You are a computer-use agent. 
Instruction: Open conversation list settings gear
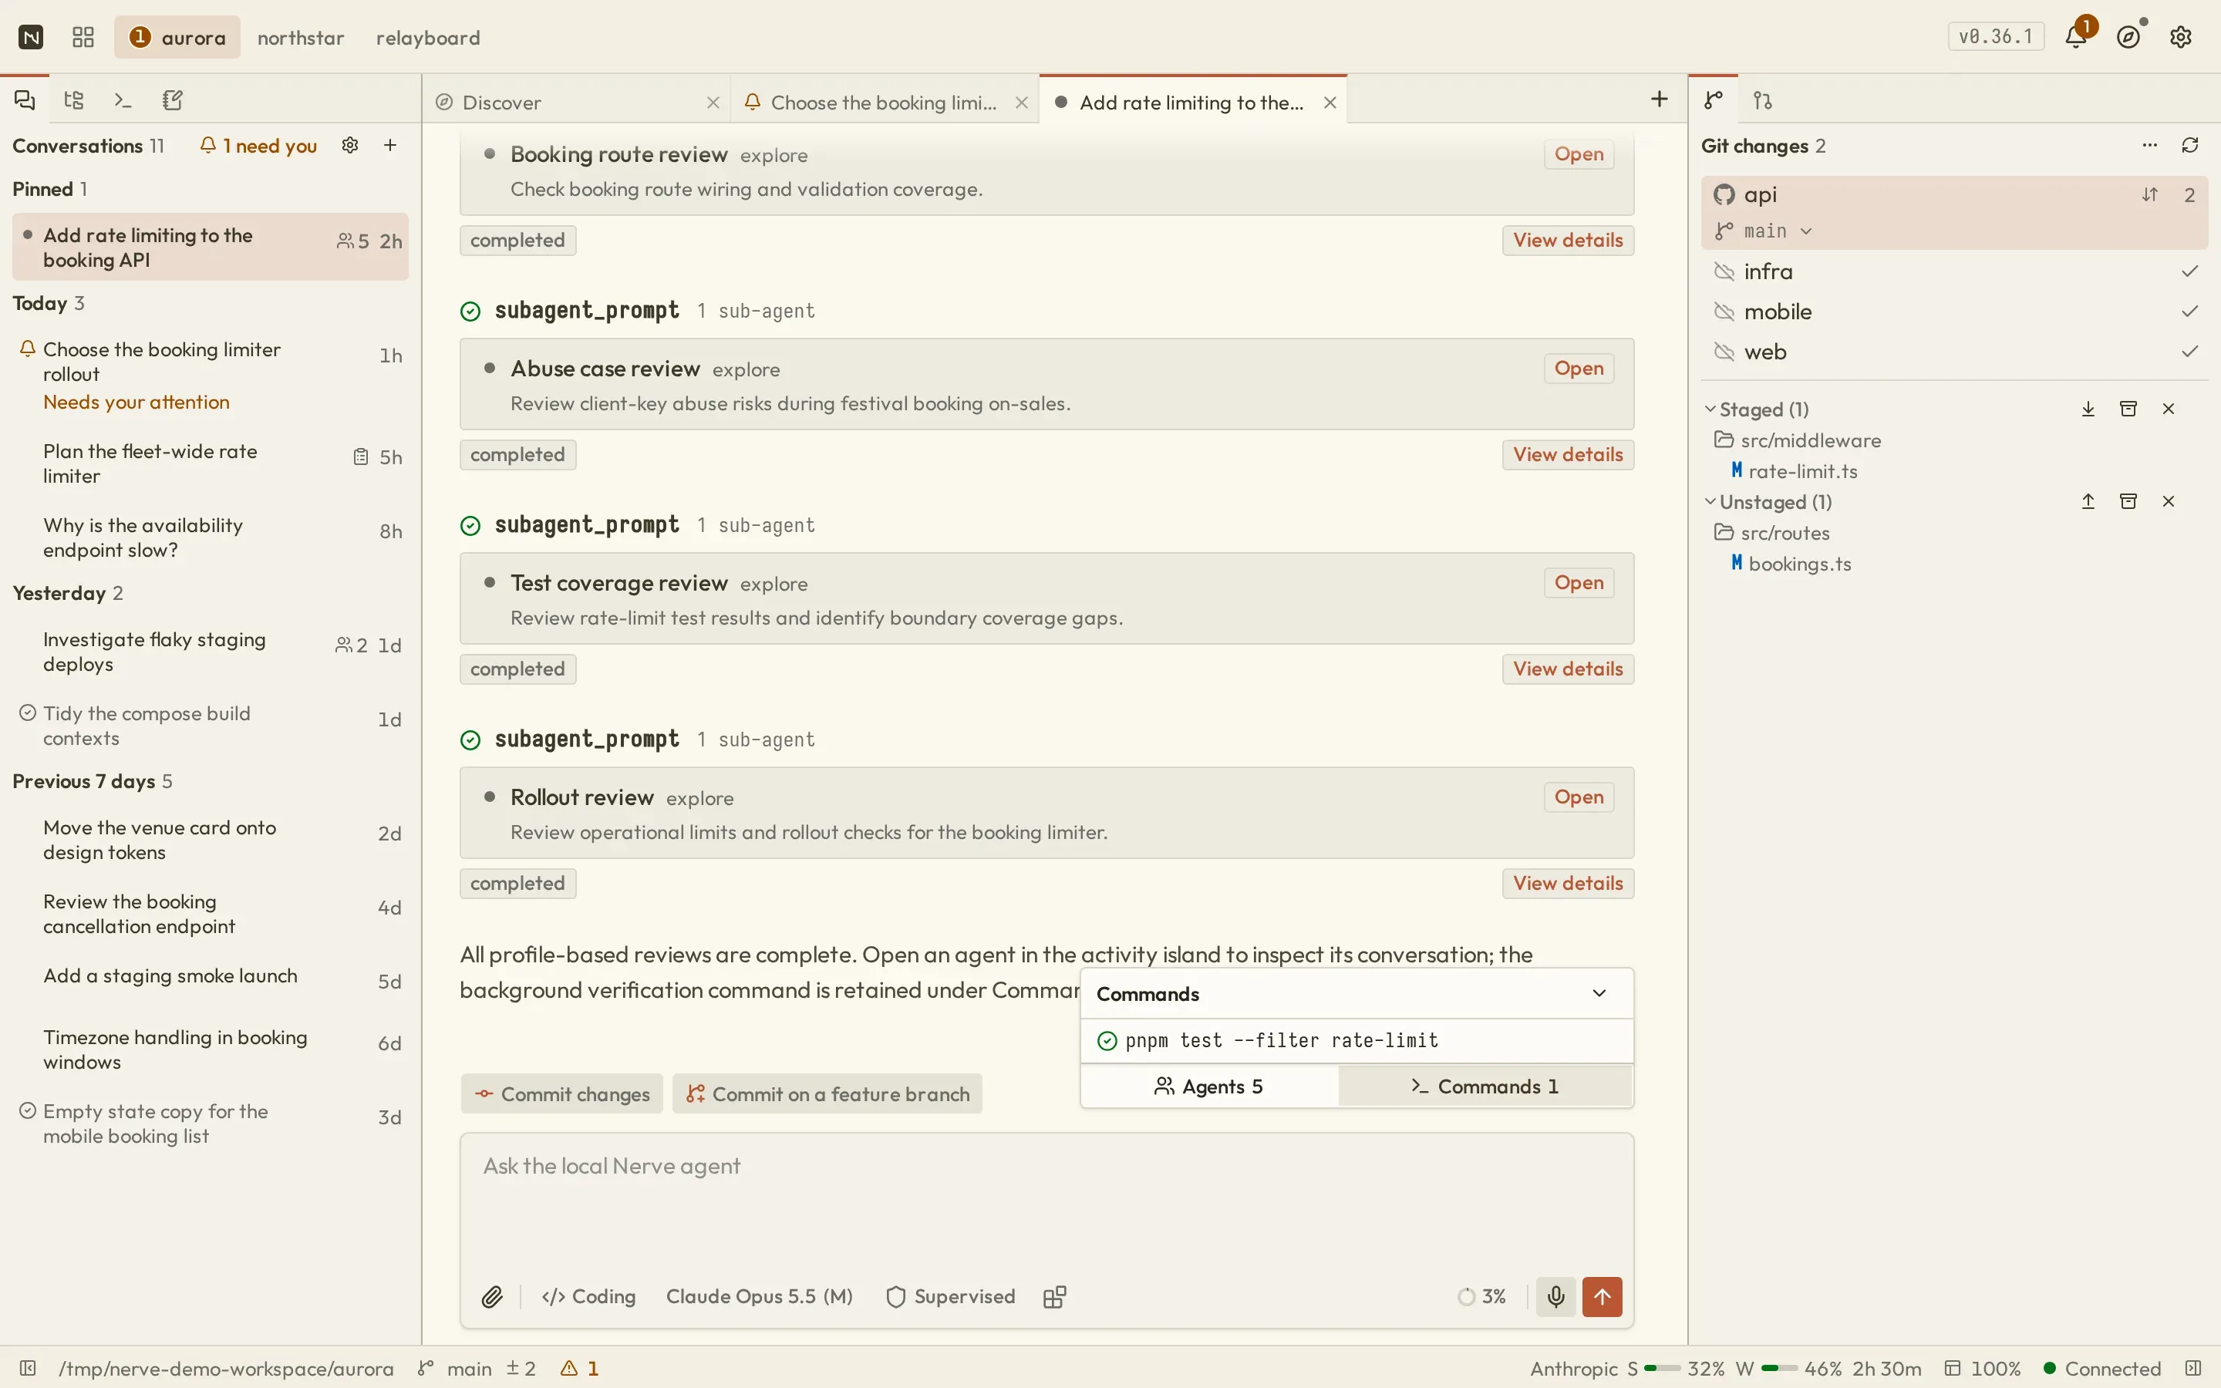(x=349, y=145)
